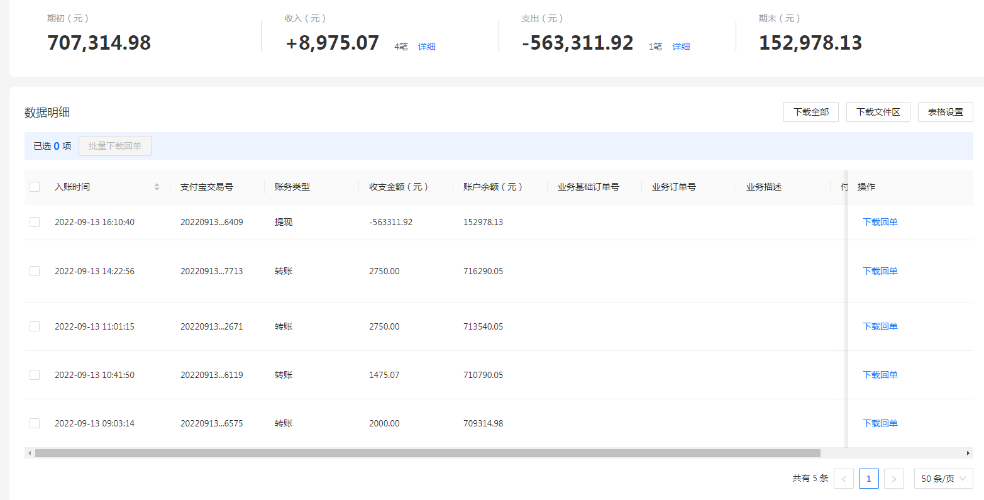Open the 50 条/页 page size dropdown

[x=943, y=479]
